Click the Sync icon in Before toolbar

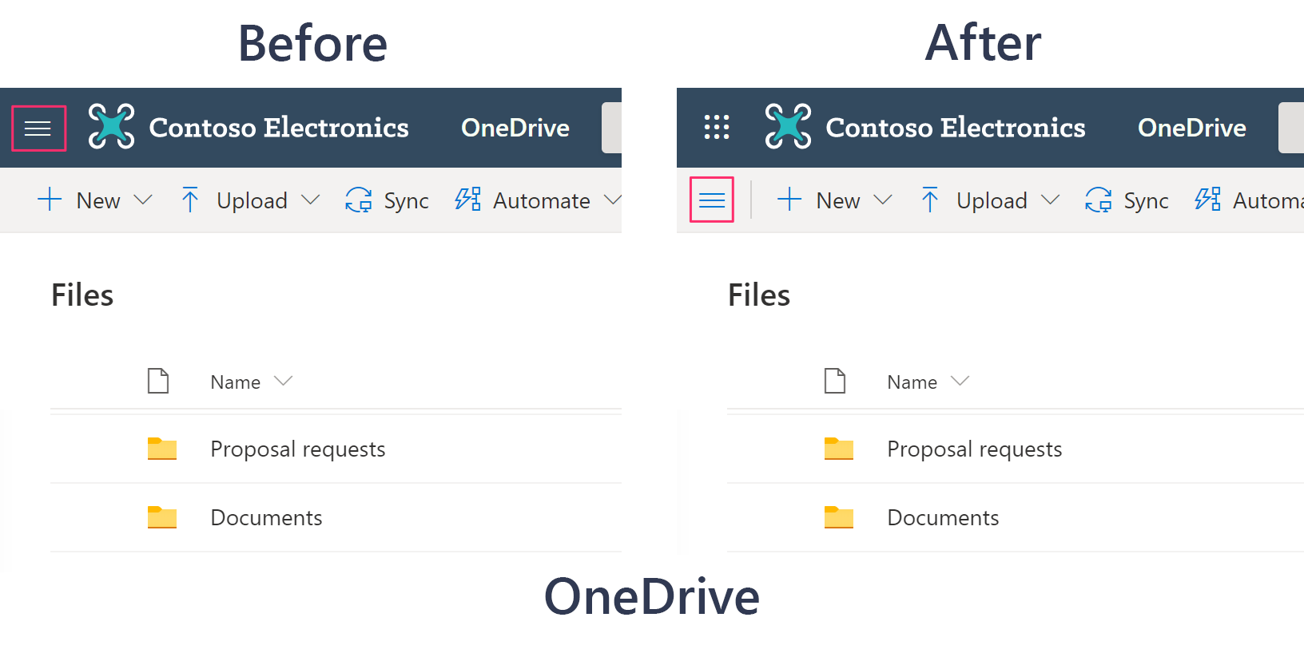(x=359, y=200)
